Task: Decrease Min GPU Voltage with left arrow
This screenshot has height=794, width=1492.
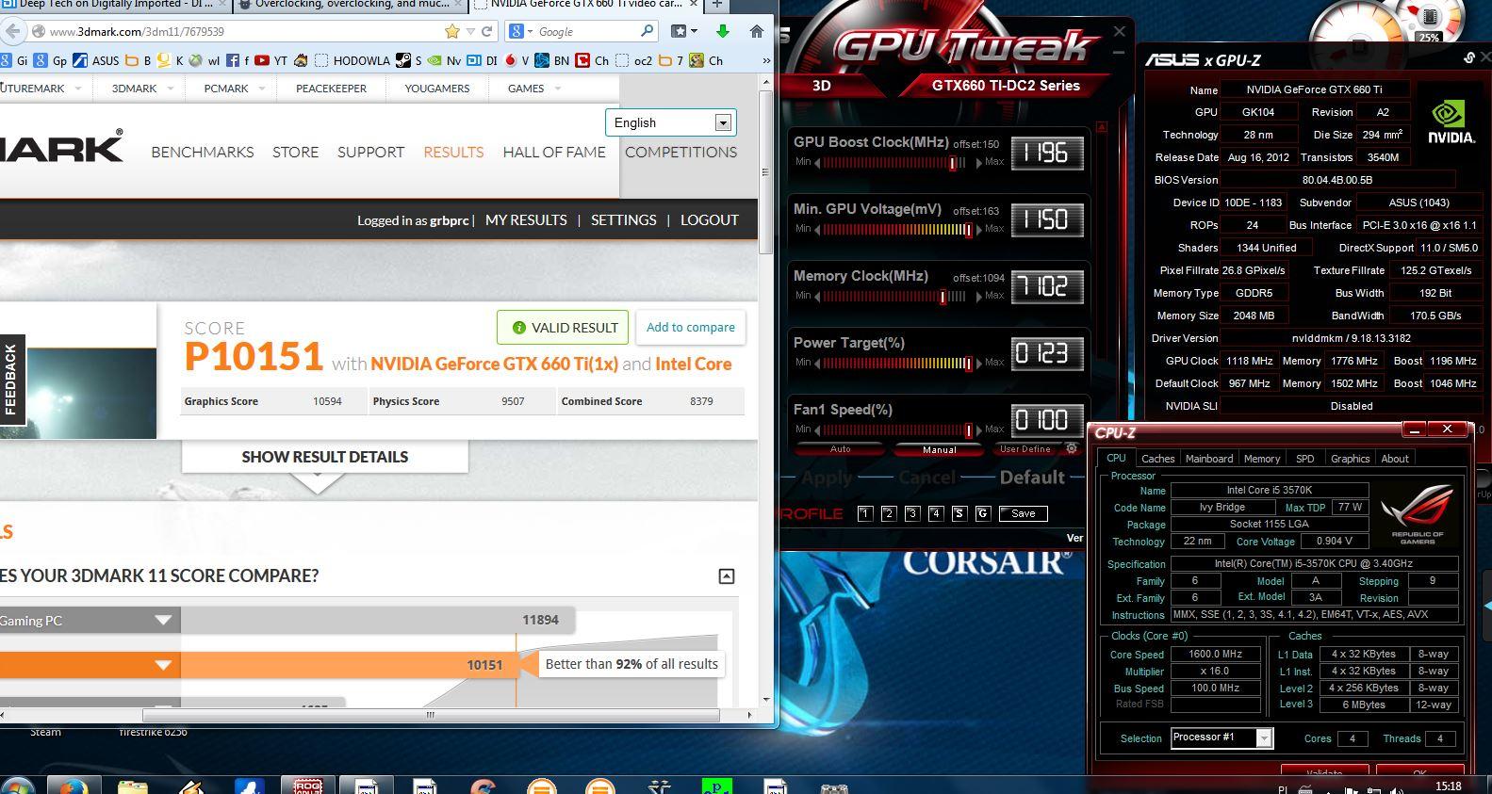Action: click(x=817, y=230)
